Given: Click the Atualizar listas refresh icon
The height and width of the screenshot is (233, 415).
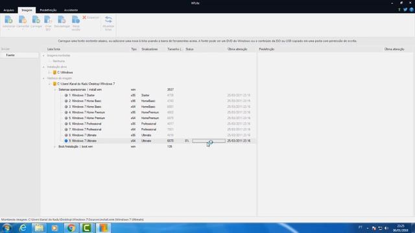Looking at the screenshot, I should pos(108,19).
